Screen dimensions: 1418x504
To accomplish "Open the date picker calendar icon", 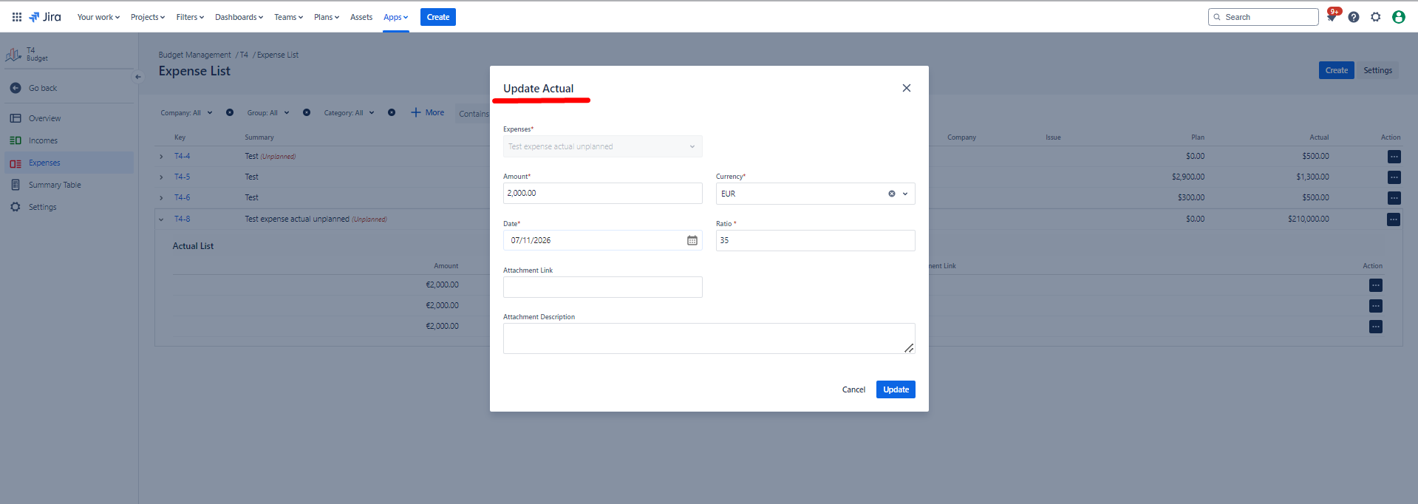I will coord(692,240).
